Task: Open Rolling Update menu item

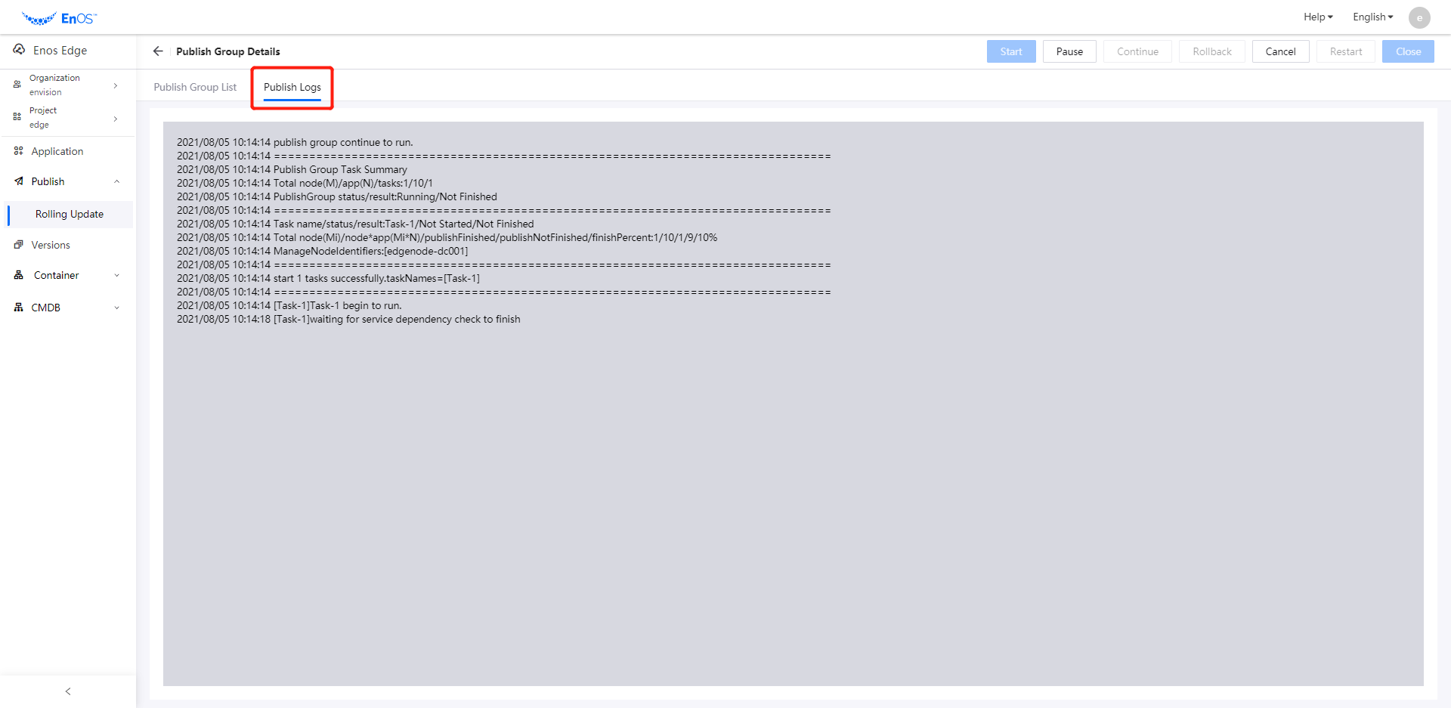Action: [70, 214]
